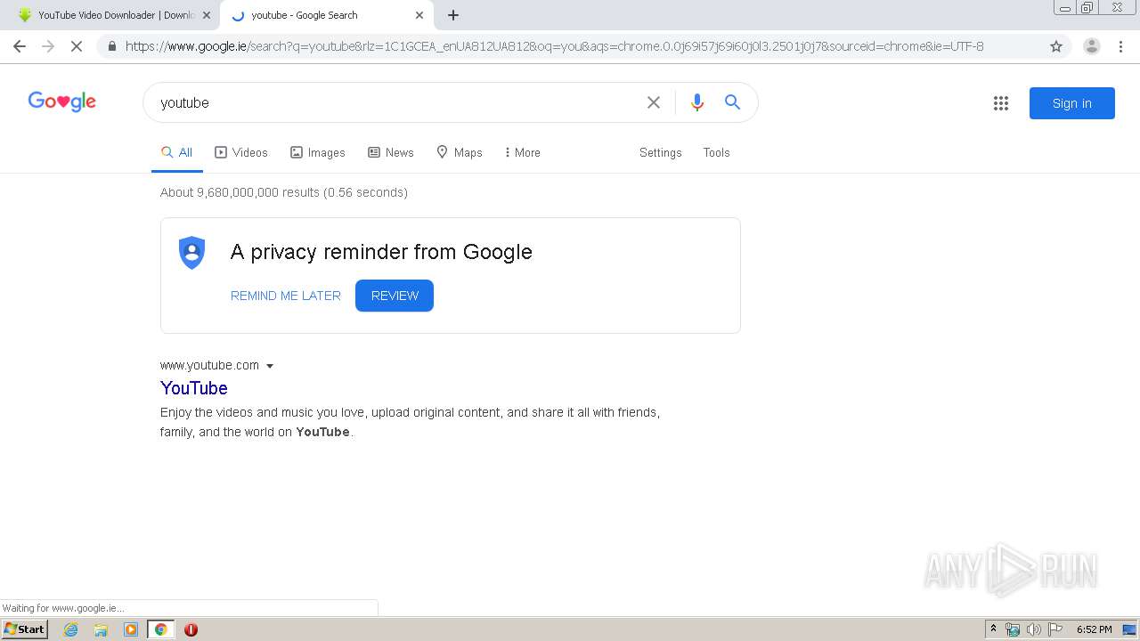Switch to Images results tab
The height and width of the screenshot is (641, 1140).
pos(318,152)
